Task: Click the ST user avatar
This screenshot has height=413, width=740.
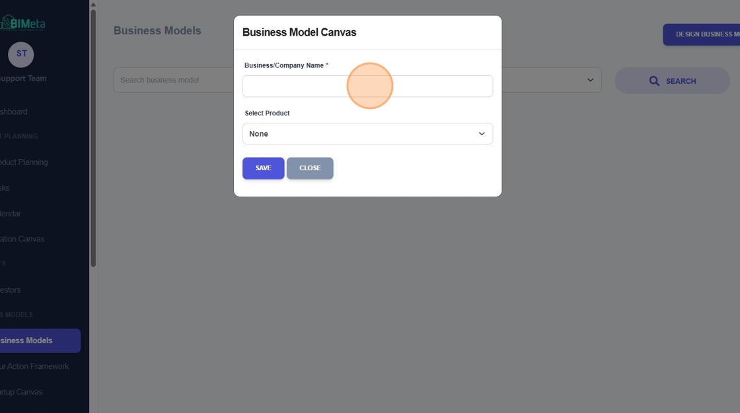Action: pos(20,54)
